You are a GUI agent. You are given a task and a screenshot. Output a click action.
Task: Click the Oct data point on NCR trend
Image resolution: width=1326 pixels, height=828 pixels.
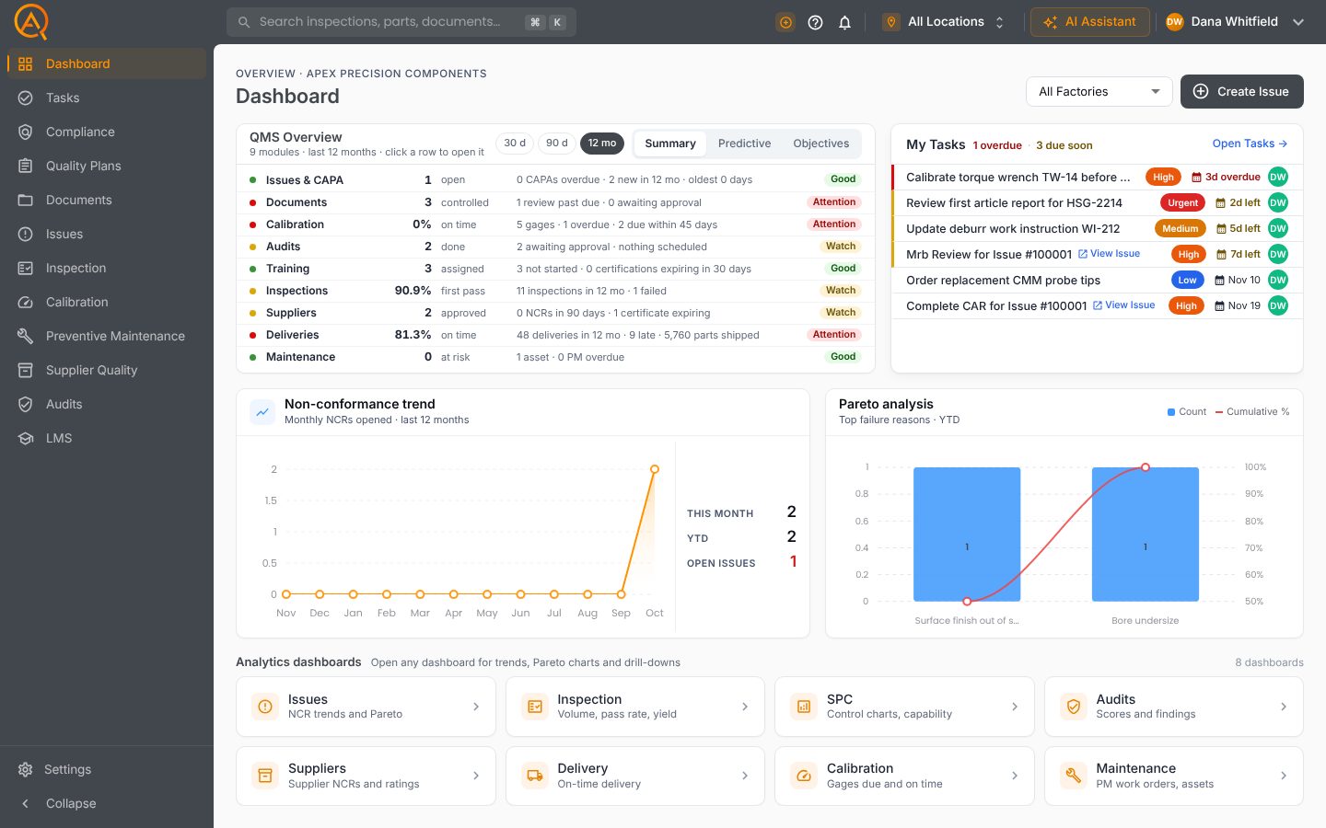655,469
